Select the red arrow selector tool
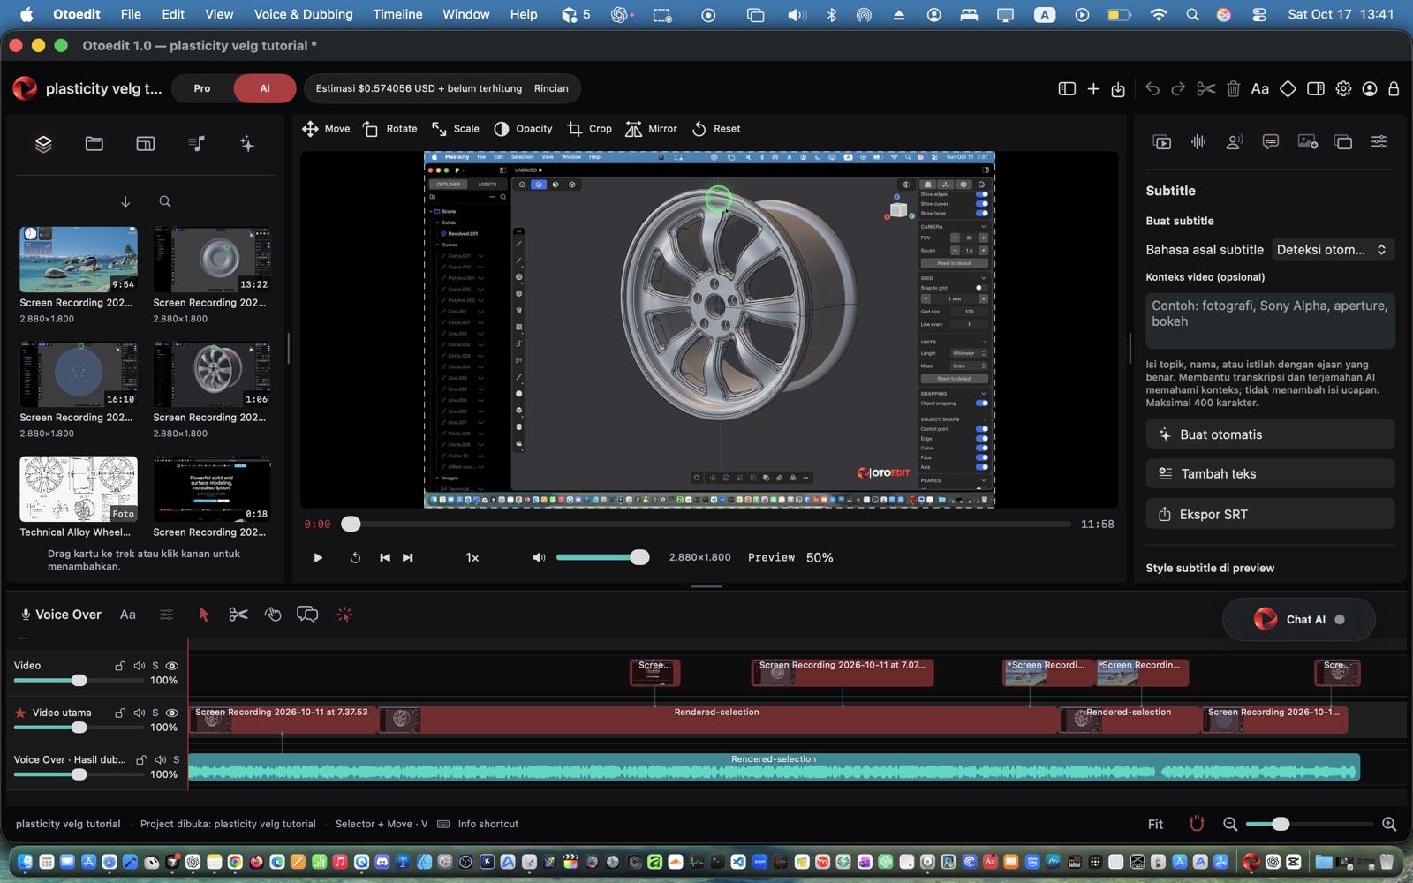The width and height of the screenshot is (1413, 883). (204, 615)
